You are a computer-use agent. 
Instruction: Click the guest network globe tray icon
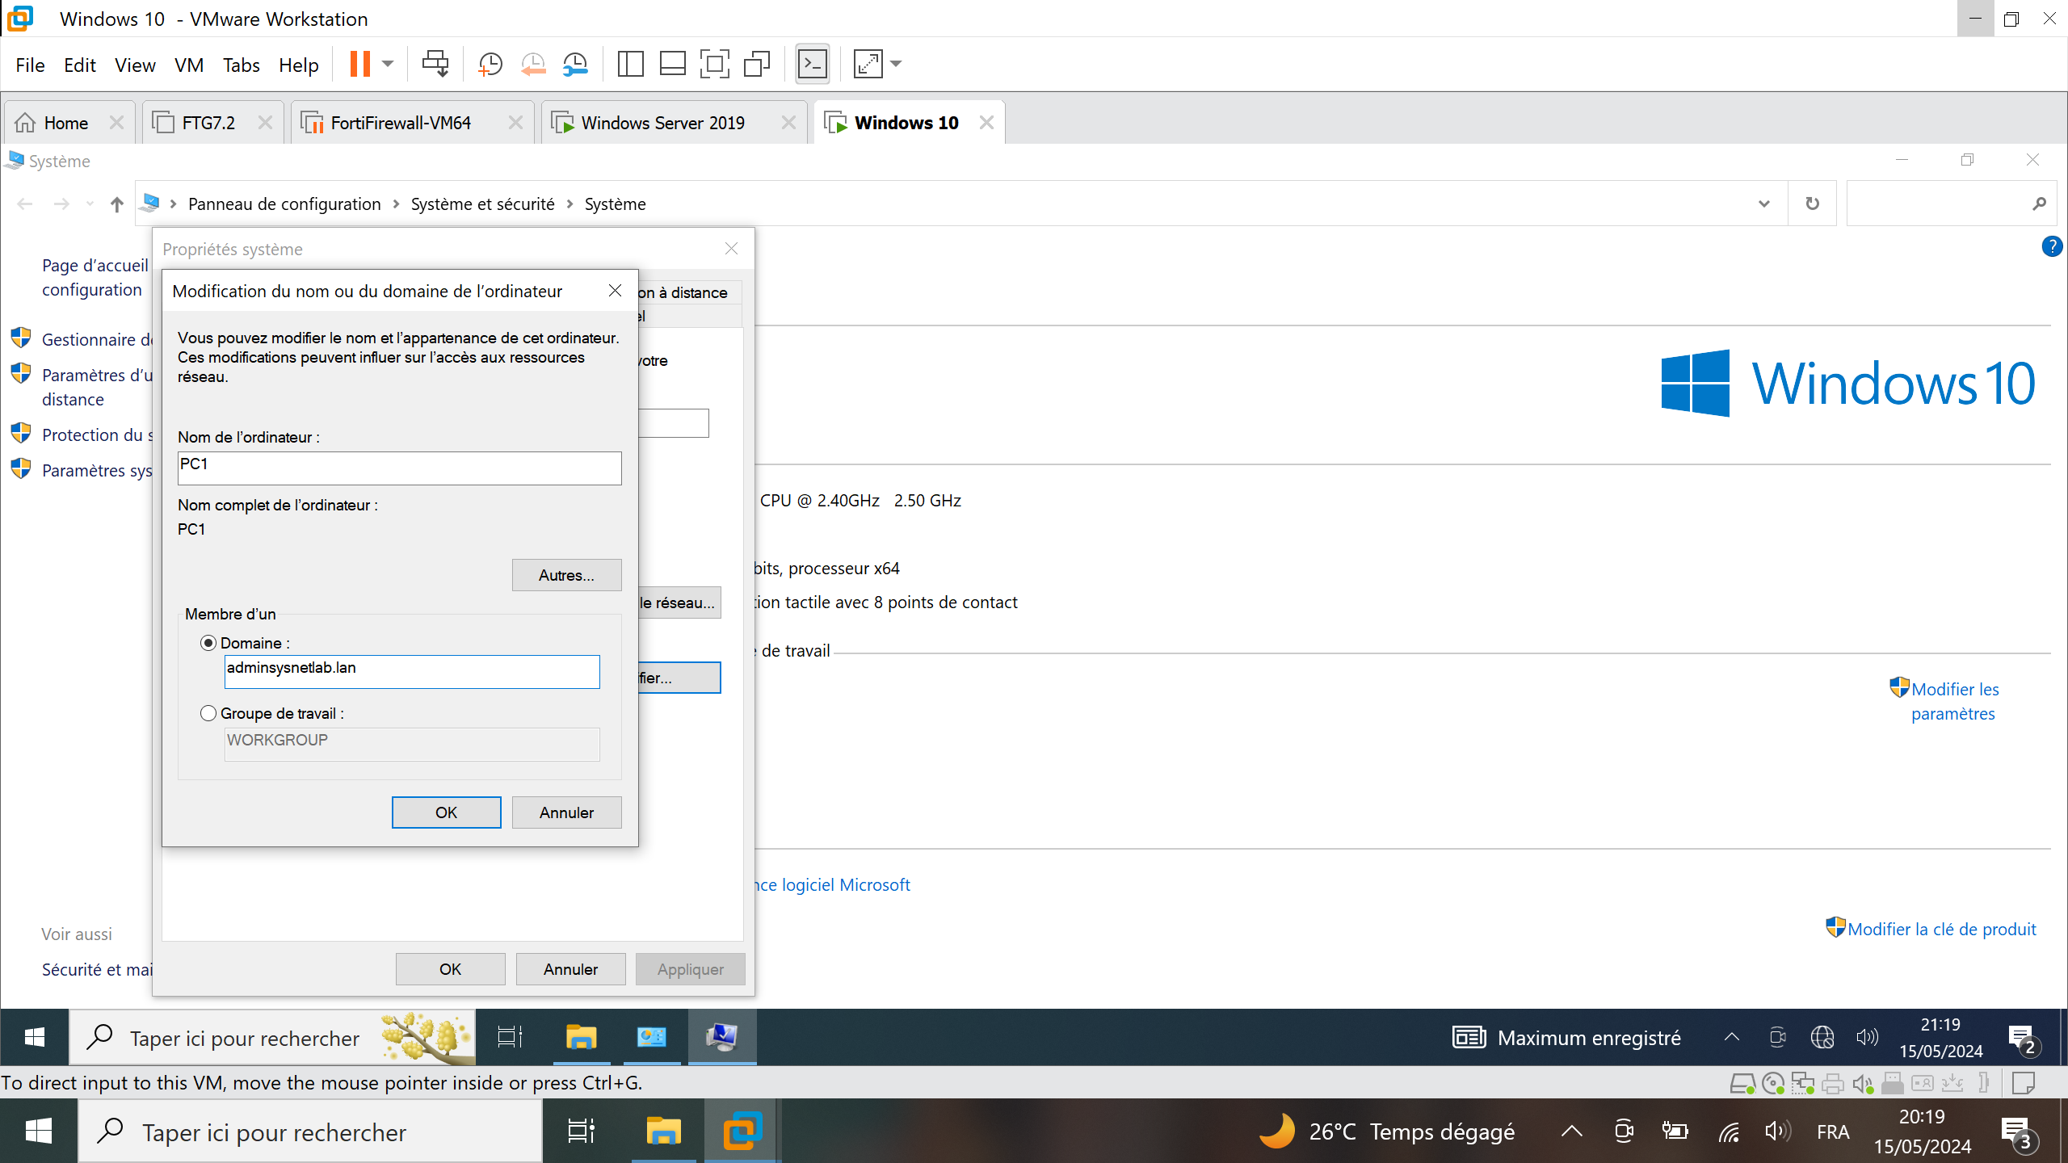pyautogui.click(x=1822, y=1037)
